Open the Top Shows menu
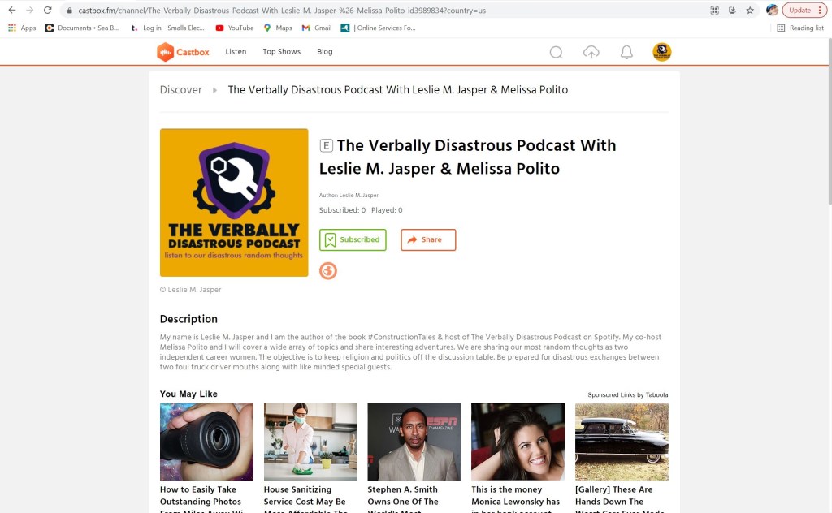This screenshot has height=513, width=832. click(x=282, y=51)
